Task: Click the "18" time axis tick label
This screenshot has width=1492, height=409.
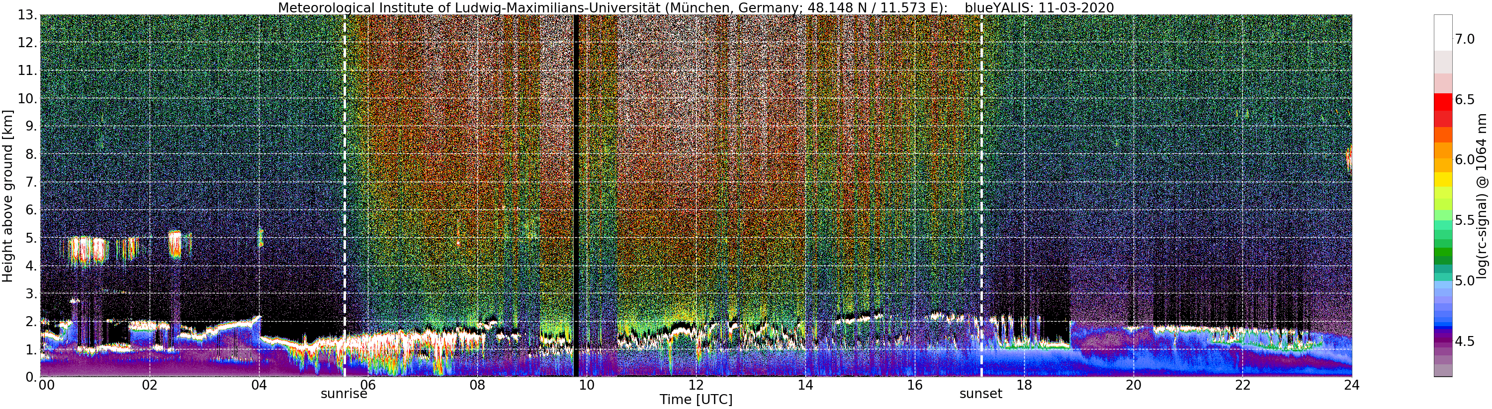Action: pos(1024,385)
